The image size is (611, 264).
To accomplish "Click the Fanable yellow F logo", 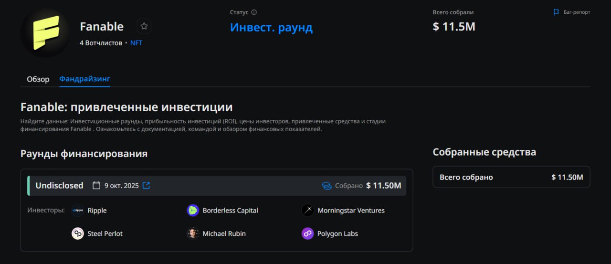I will point(45,32).
